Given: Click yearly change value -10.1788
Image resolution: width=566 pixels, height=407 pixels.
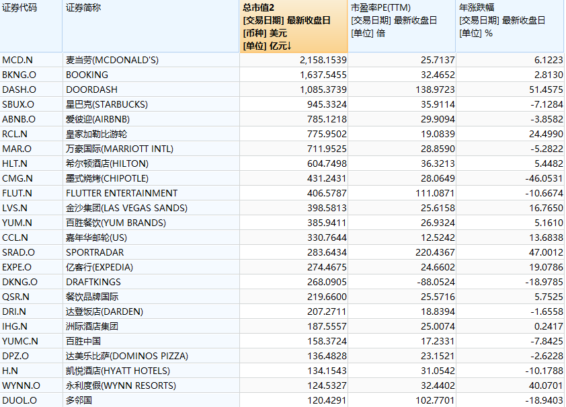Looking at the screenshot, I should [544, 371].
